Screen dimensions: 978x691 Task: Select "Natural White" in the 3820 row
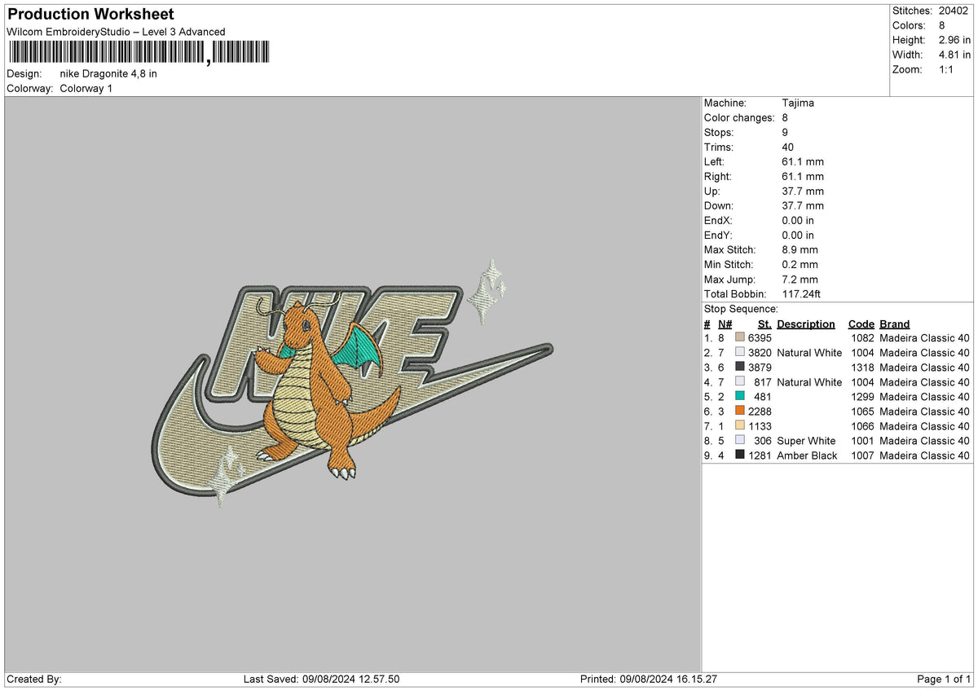(809, 353)
